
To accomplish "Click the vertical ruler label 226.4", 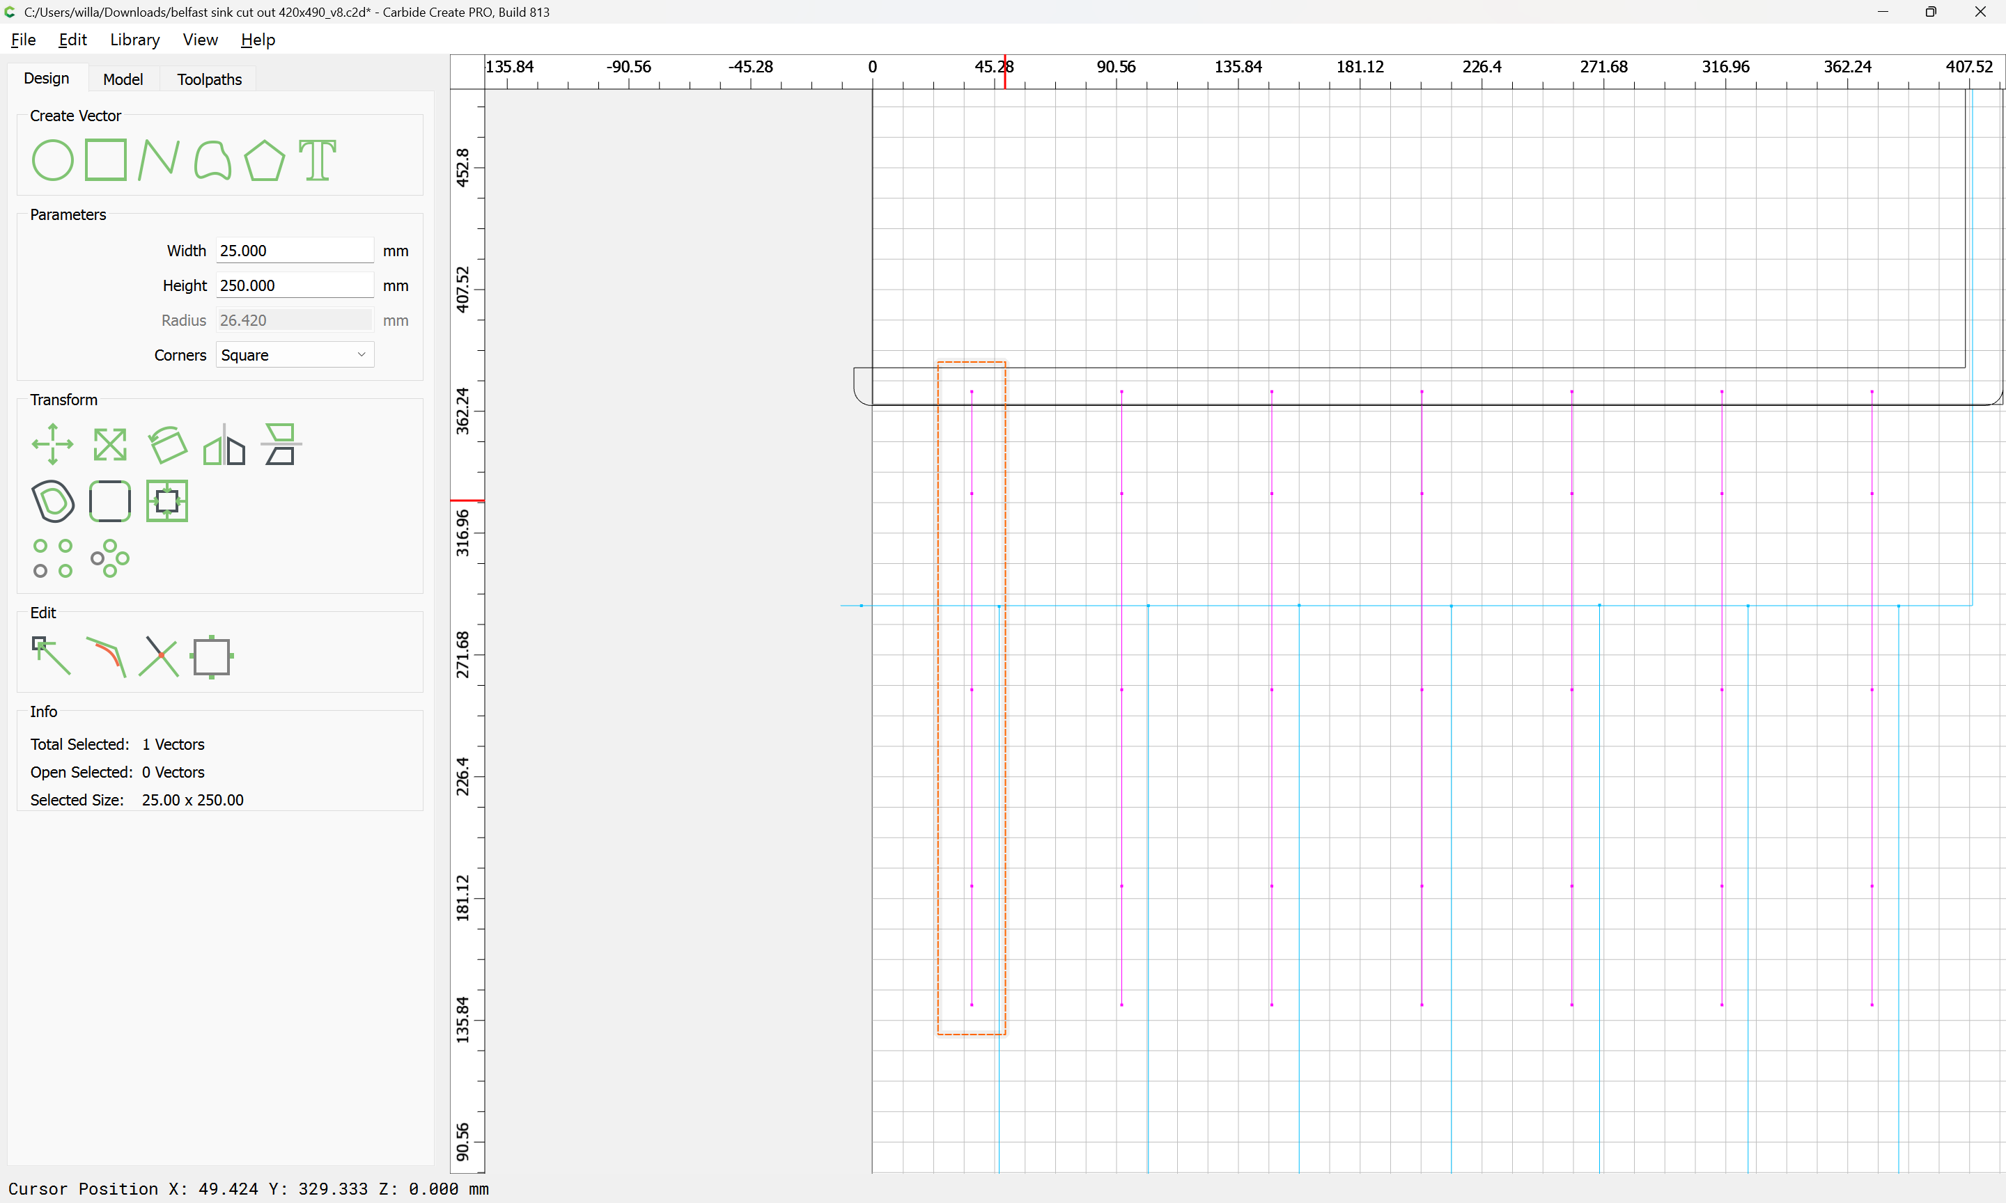I will tap(462, 776).
